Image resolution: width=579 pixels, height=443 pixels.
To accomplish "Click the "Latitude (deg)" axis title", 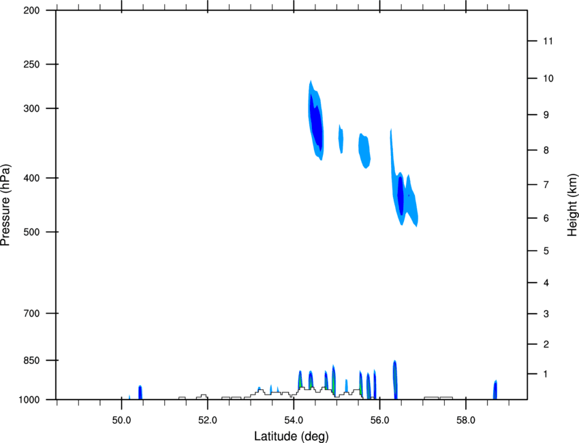I will pyautogui.click(x=291, y=436).
